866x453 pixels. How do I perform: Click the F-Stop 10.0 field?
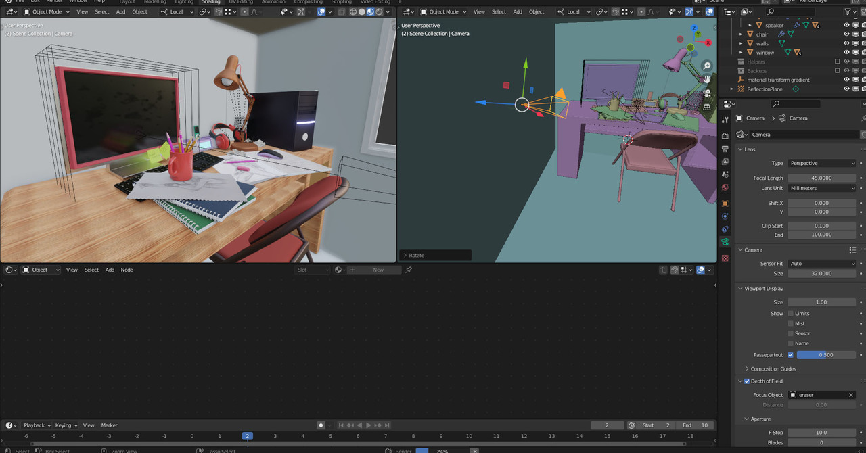822,432
